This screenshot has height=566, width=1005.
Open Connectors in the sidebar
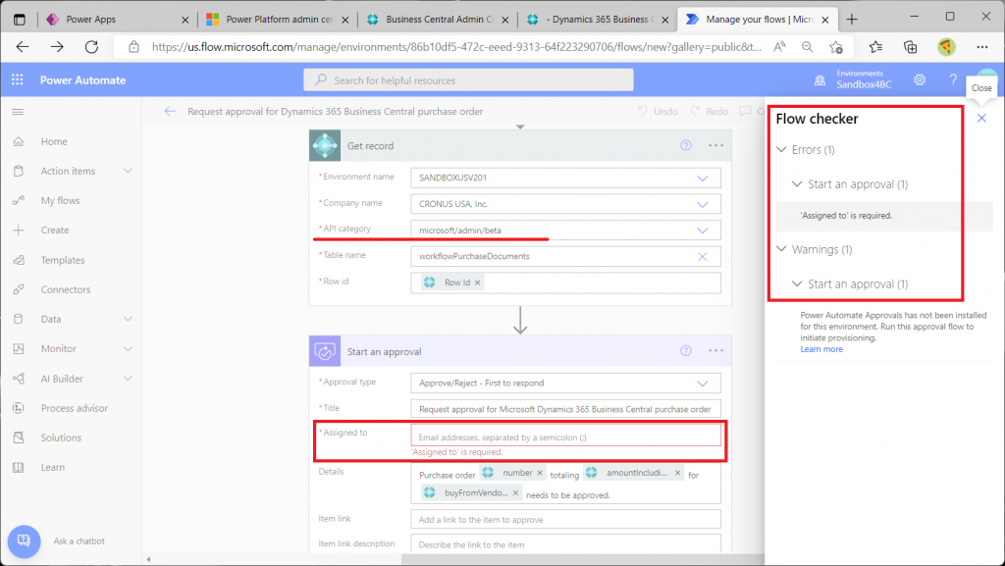coord(66,289)
